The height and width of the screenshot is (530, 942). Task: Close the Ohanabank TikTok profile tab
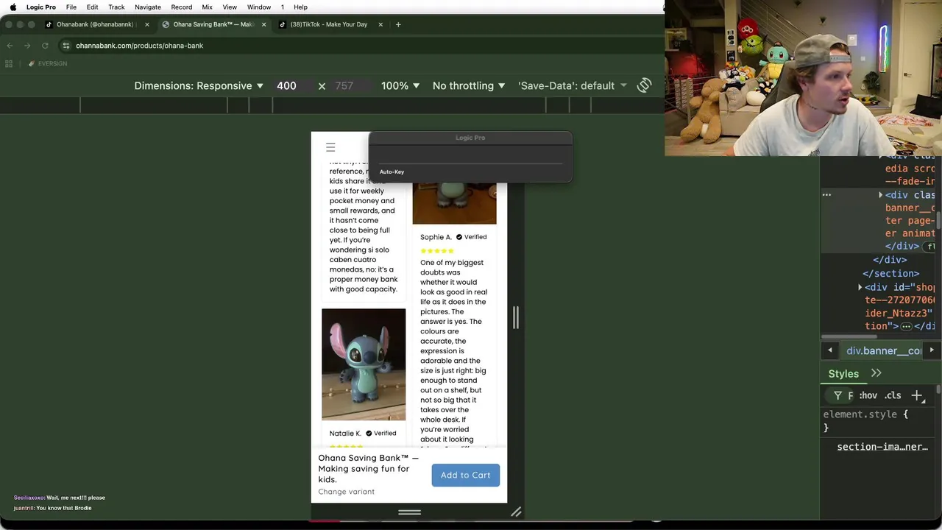click(x=146, y=24)
